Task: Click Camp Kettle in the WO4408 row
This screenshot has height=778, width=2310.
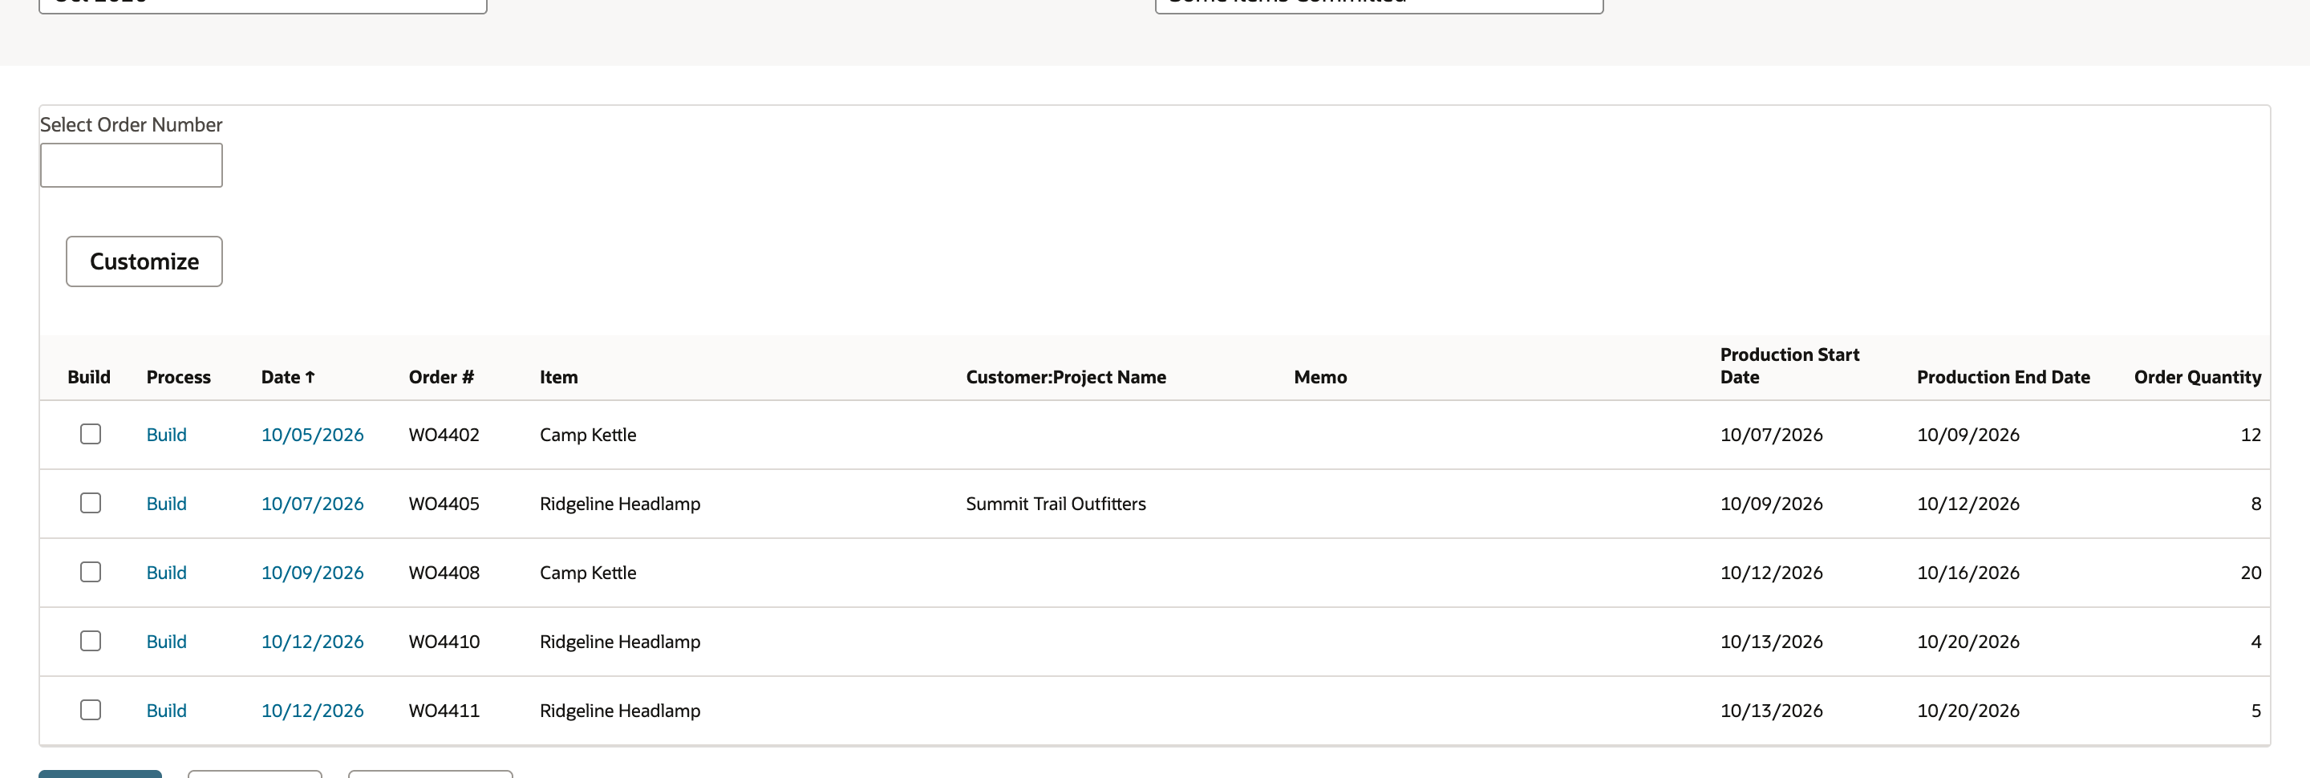Action: (x=588, y=573)
